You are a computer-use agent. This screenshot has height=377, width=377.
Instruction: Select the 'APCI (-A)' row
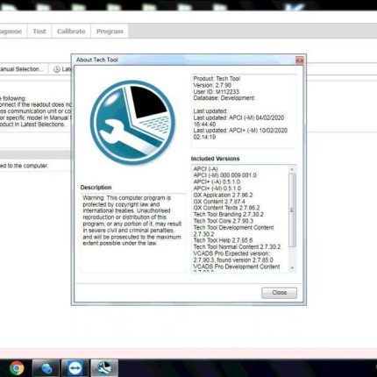click(205, 169)
